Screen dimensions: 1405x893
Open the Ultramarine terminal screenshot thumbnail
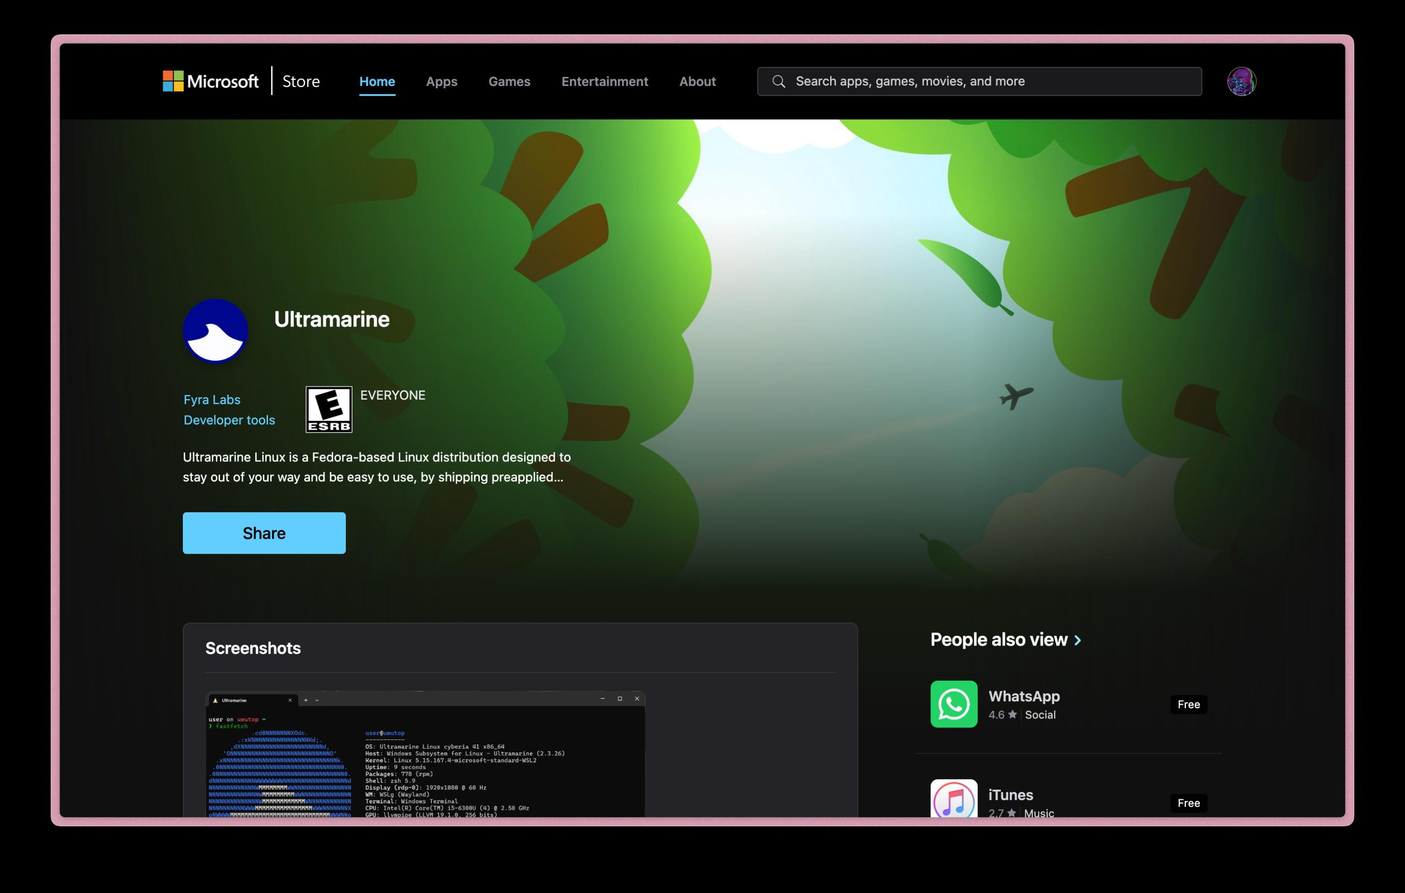pyautogui.click(x=425, y=754)
